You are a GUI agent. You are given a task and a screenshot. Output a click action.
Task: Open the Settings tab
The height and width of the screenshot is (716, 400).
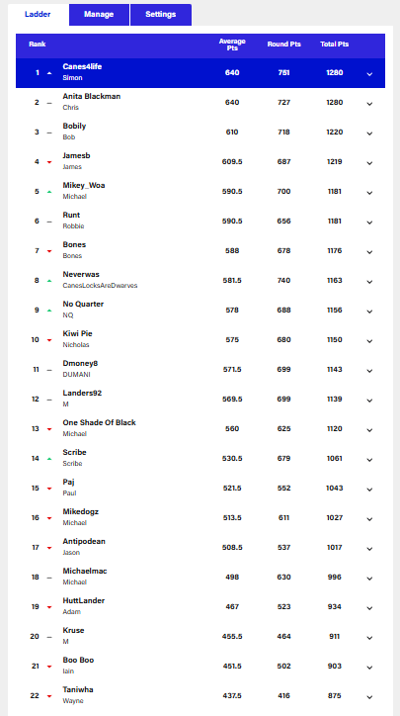161,15
